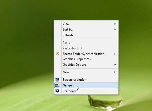The width and height of the screenshot is (152, 111).
Task: Click the Personalize monitor icon
Action: point(57,91)
